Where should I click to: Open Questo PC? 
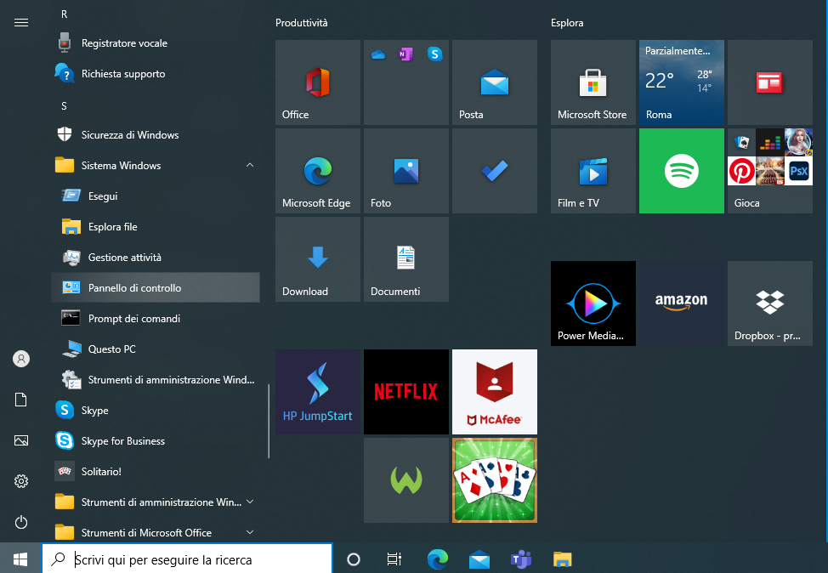click(156, 349)
